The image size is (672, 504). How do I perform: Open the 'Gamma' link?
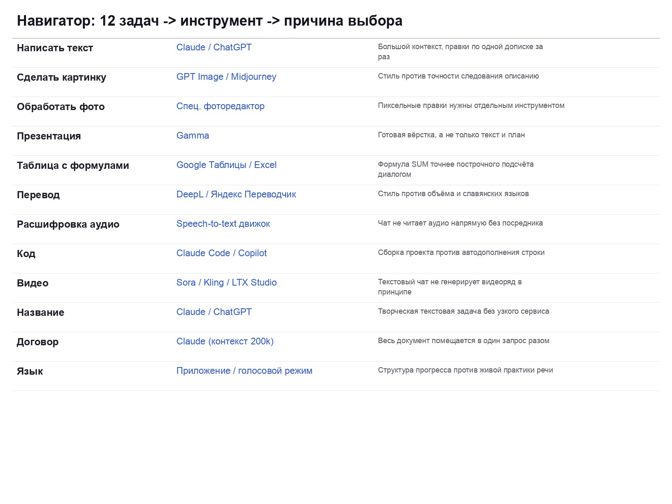pos(193,136)
